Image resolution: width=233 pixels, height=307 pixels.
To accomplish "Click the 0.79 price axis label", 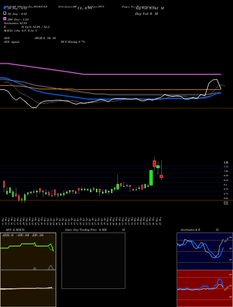I will [226, 189].
